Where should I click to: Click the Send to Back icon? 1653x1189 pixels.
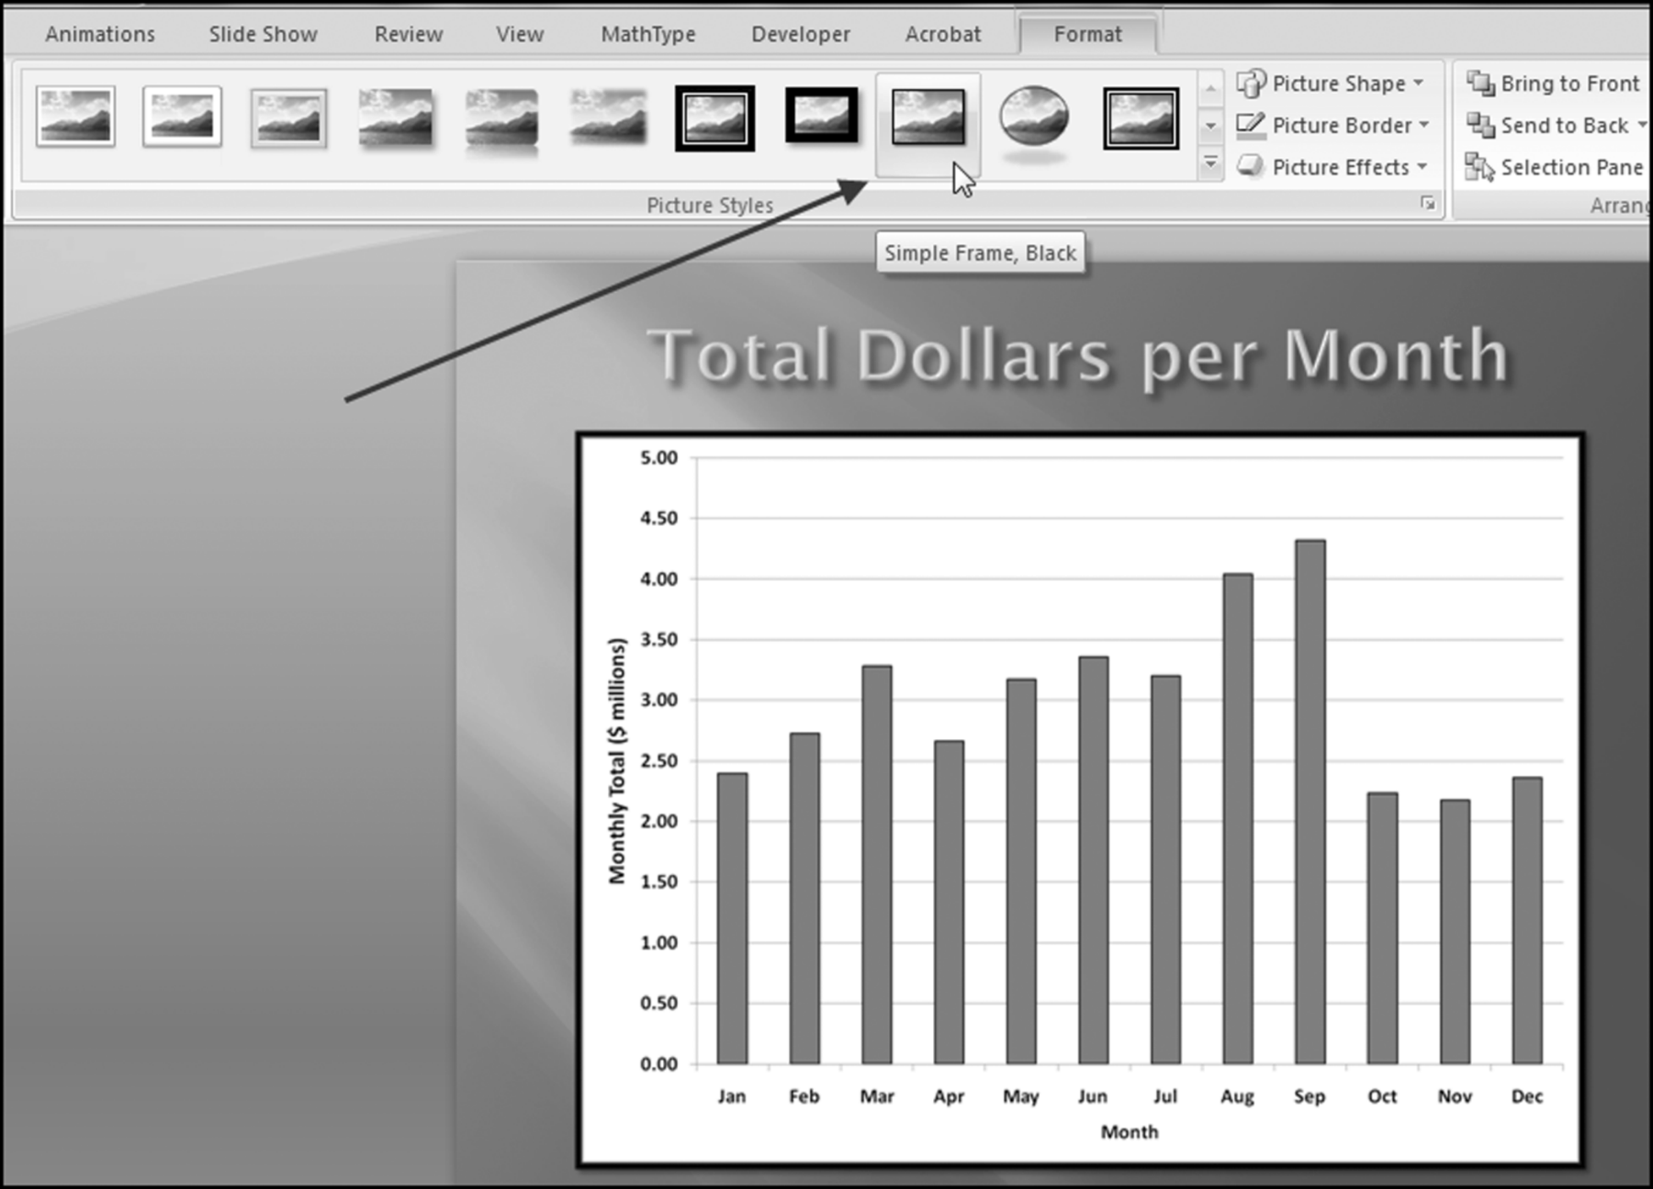coord(1480,125)
